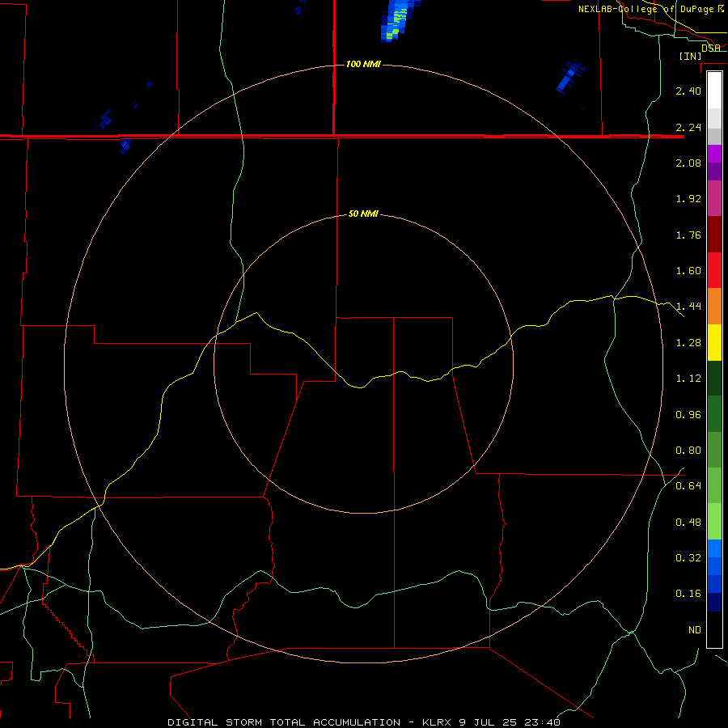Click the 50 NMI range ring label
Image resolution: width=728 pixels, height=728 pixels.
[x=363, y=214]
